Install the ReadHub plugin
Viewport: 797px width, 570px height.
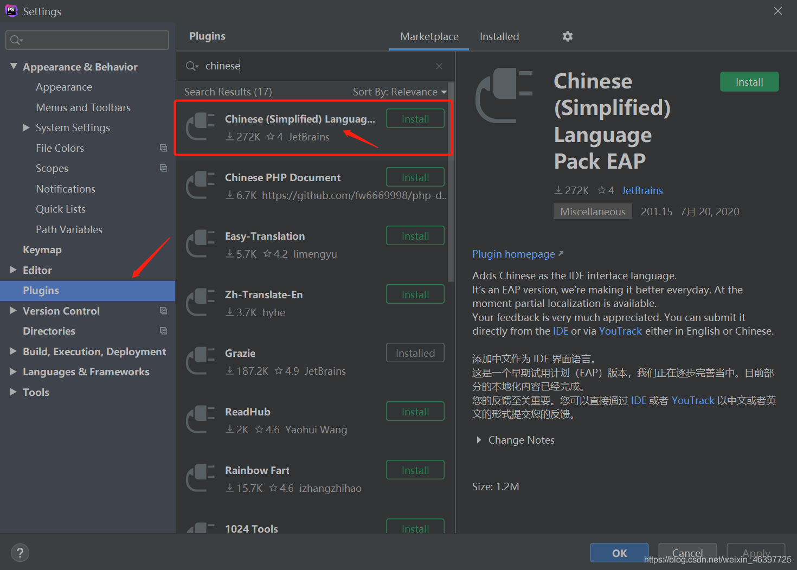tap(415, 412)
